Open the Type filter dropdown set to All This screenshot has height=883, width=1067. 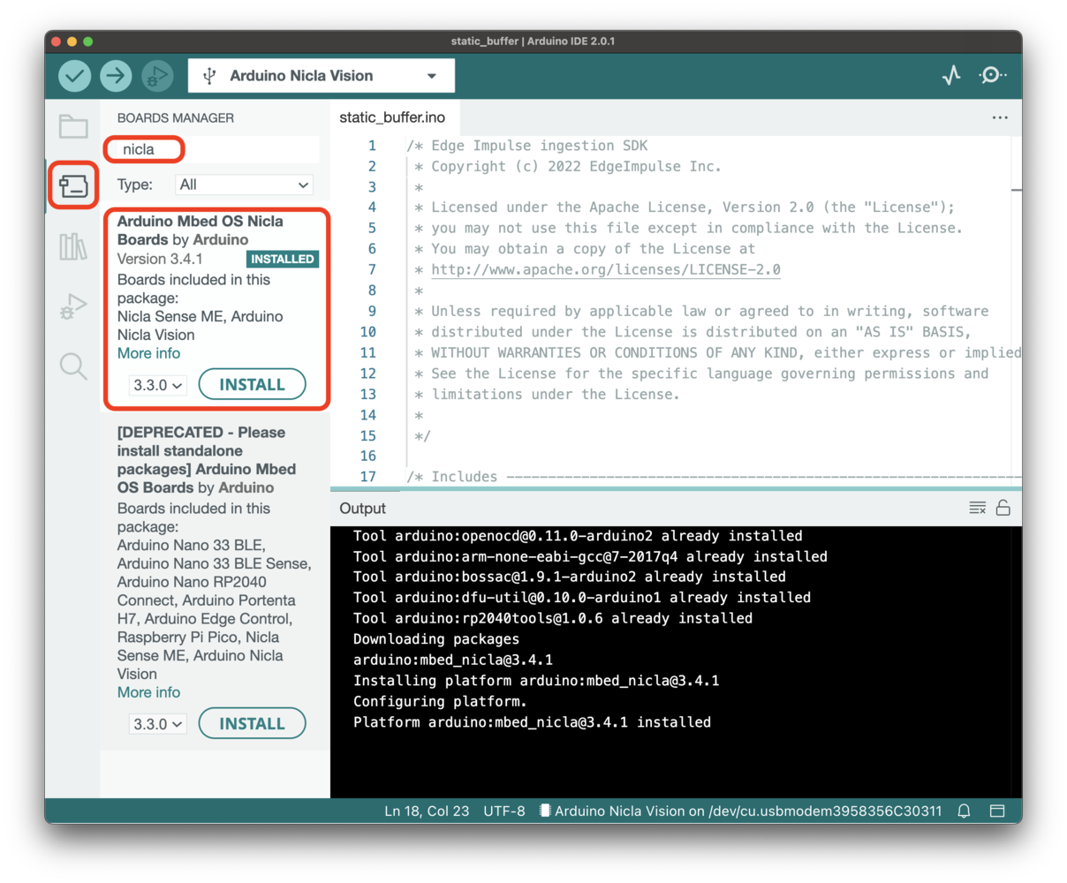(244, 185)
